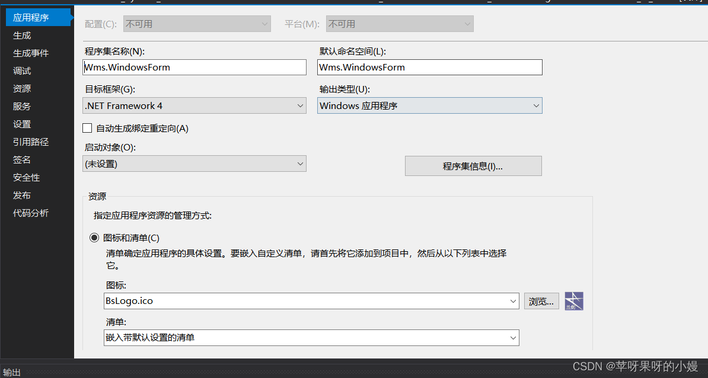Open the disabled 平台 dropdown

pos(400,24)
